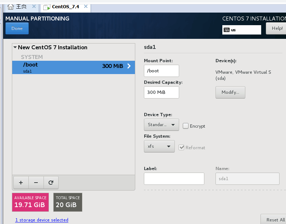Switch to the CentOS_7.4 VM tab
Viewport: 286px width, 224px height.
(66, 8)
